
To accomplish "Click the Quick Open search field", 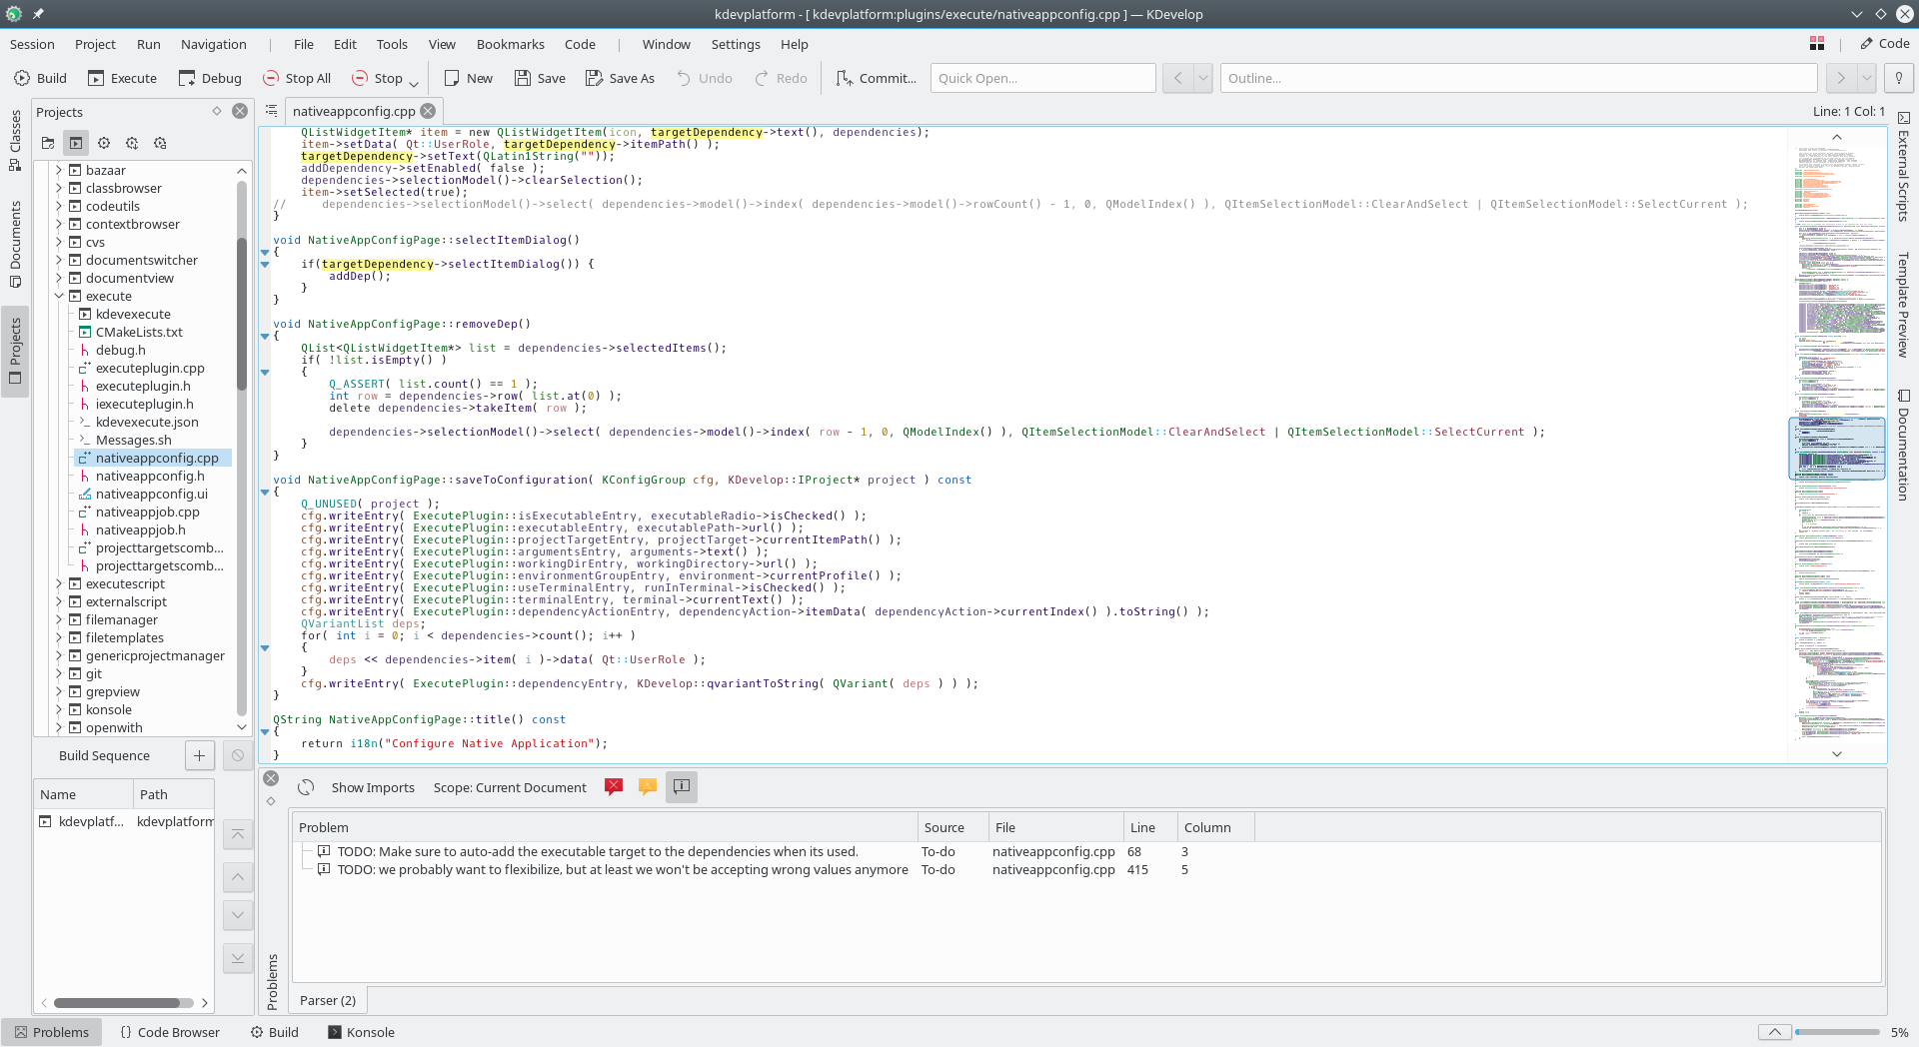I will tap(1042, 78).
